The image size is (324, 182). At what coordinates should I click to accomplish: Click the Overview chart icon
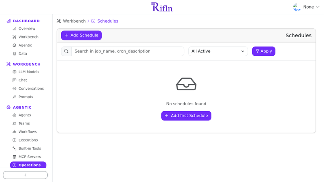click(15, 29)
